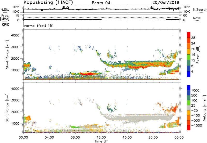The height and width of the screenshot is (143, 207).
Task: Click the '-1000' label on Velocity colorbar
Action: (x=196, y=125)
